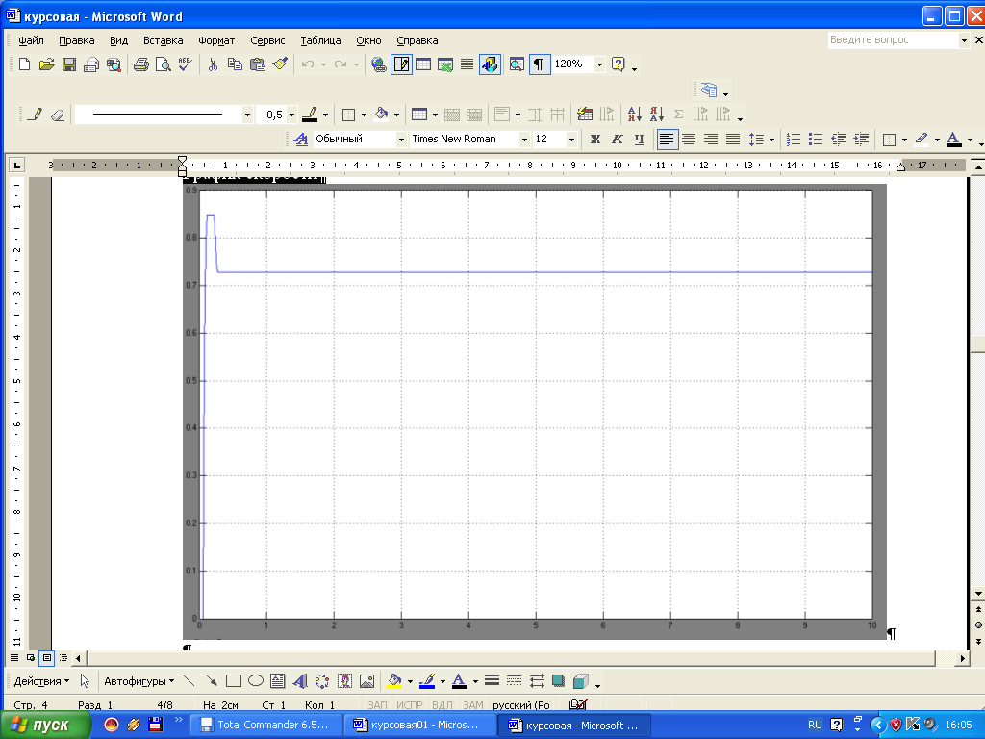985x739 pixels.
Task: Expand the Автофигуры menu
Action: coord(139,681)
